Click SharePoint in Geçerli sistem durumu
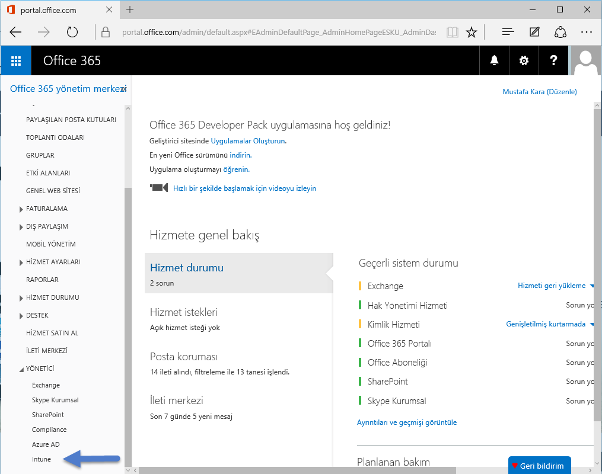This screenshot has height=474, width=602. [x=388, y=382]
